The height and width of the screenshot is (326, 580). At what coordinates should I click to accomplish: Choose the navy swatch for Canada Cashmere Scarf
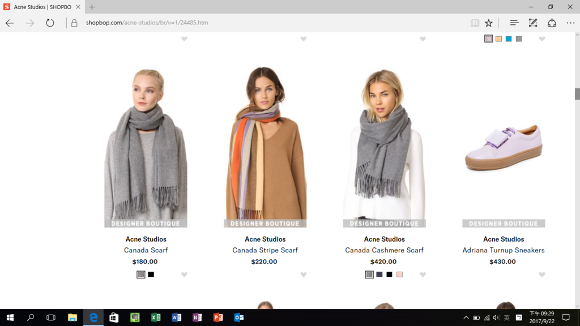click(x=379, y=274)
